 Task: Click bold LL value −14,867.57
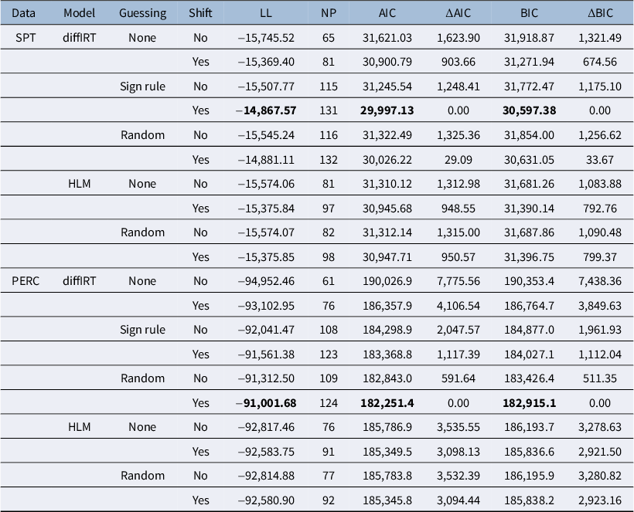click(x=266, y=110)
